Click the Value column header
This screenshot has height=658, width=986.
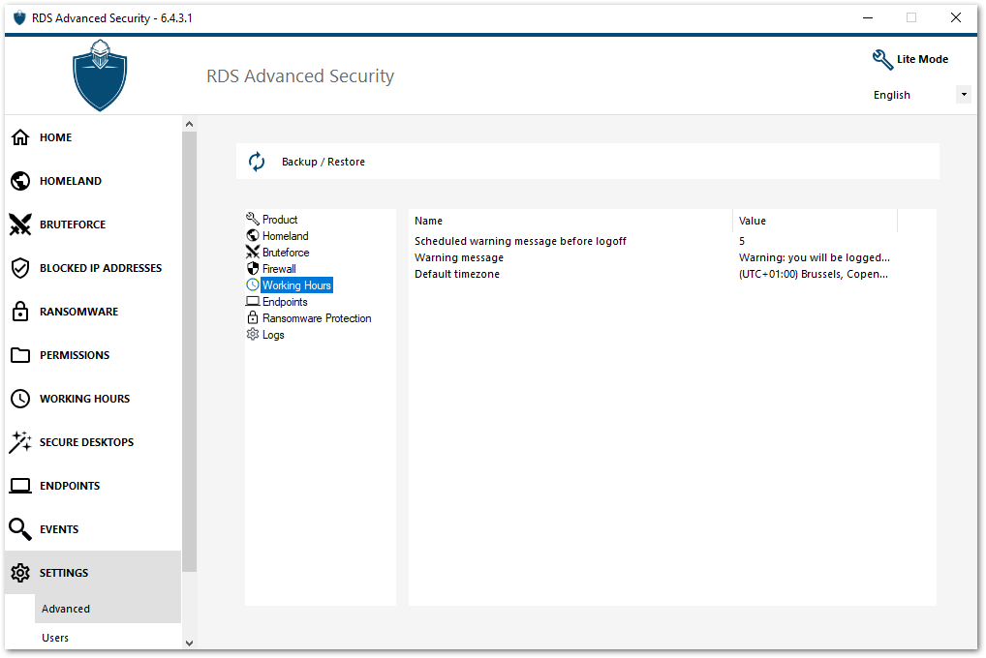[815, 221]
